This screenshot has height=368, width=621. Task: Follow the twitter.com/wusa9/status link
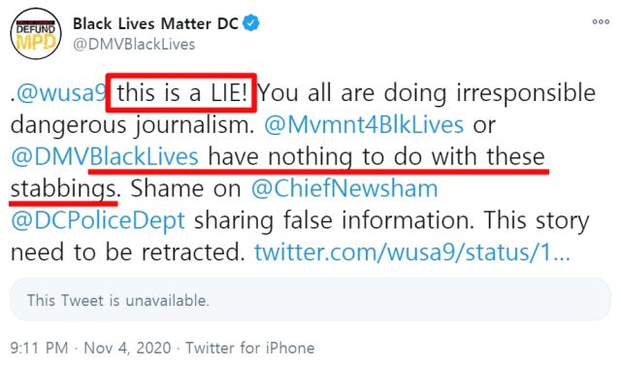[x=411, y=251]
